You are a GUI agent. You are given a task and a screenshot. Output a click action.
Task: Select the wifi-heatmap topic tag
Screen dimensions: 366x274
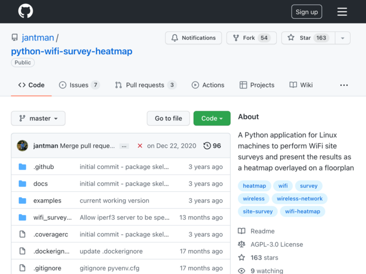click(x=303, y=211)
